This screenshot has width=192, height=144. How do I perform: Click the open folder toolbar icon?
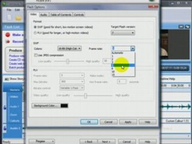[x=18, y=18]
